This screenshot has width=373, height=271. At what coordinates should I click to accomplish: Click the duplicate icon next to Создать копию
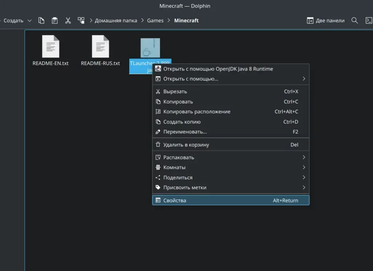[x=158, y=122]
